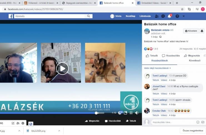This screenshot has width=206, height=135.
Task: Open chat compose new message icon
Action: 13,123
